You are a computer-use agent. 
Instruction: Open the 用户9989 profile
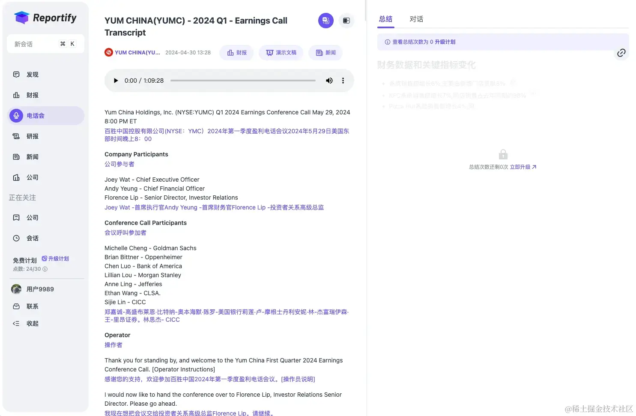click(33, 289)
